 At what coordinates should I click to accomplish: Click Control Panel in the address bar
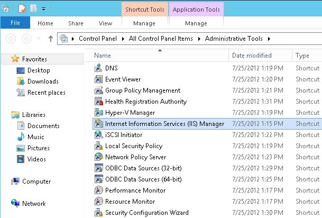[x=98, y=39]
